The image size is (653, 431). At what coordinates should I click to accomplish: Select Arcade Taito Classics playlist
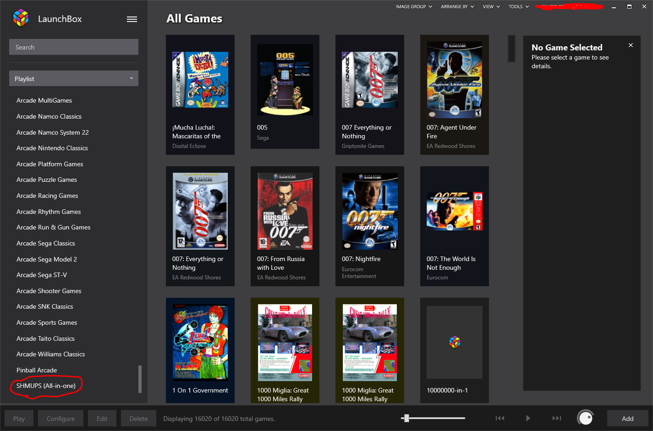[x=45, y=338]
